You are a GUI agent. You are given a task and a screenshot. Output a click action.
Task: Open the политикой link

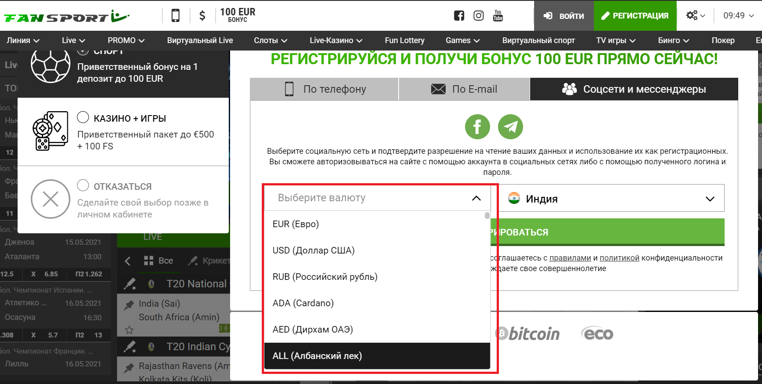click(x=619, y=258)
